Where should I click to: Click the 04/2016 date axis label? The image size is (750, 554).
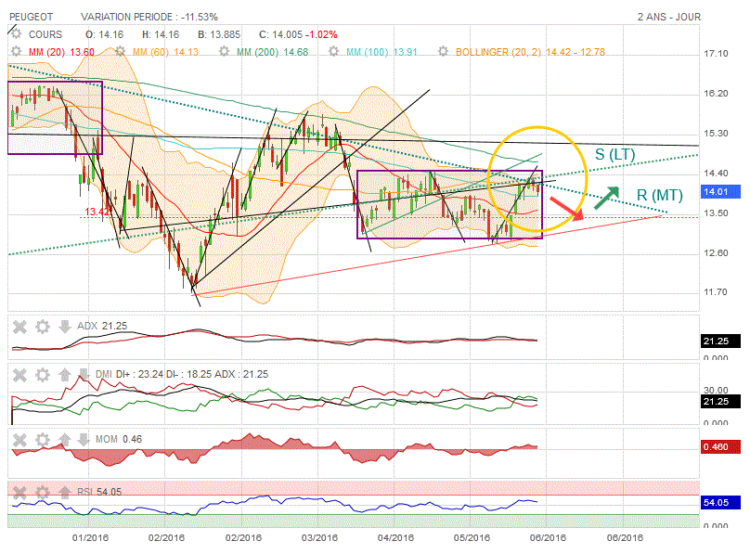395,537
